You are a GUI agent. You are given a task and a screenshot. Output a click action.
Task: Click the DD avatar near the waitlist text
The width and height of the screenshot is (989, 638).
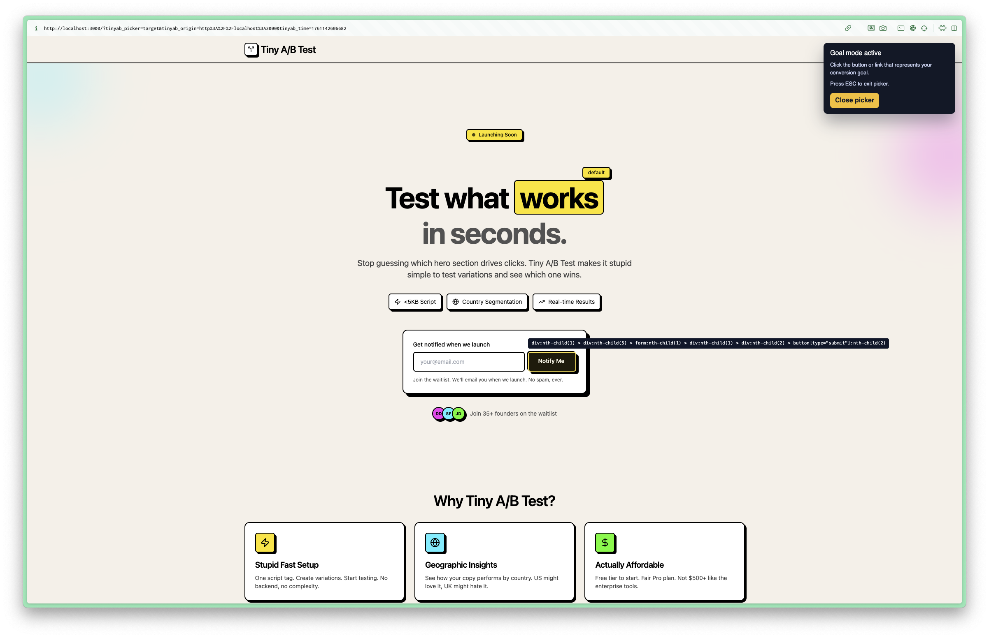(x=439, y=414)
